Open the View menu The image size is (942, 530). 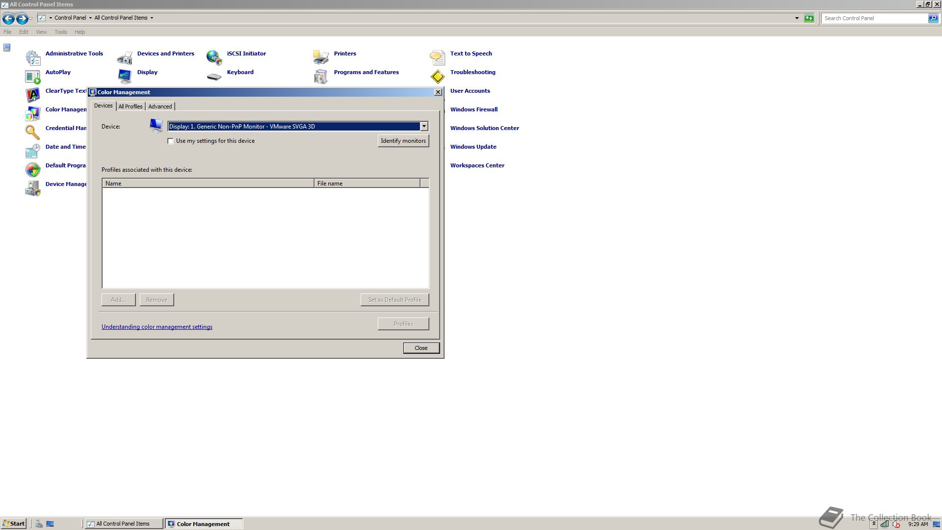point(41,32)
